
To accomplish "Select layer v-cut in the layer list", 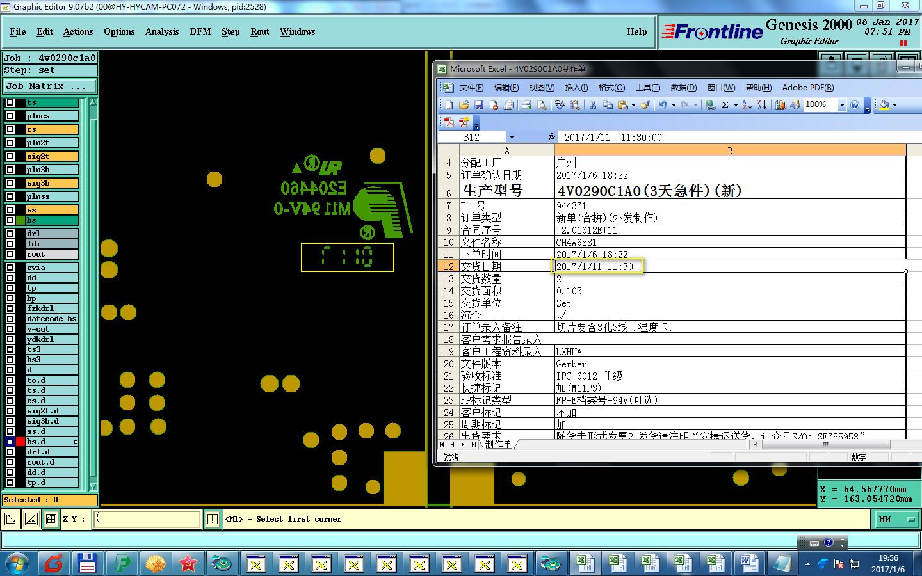I will tap(53, 329).
